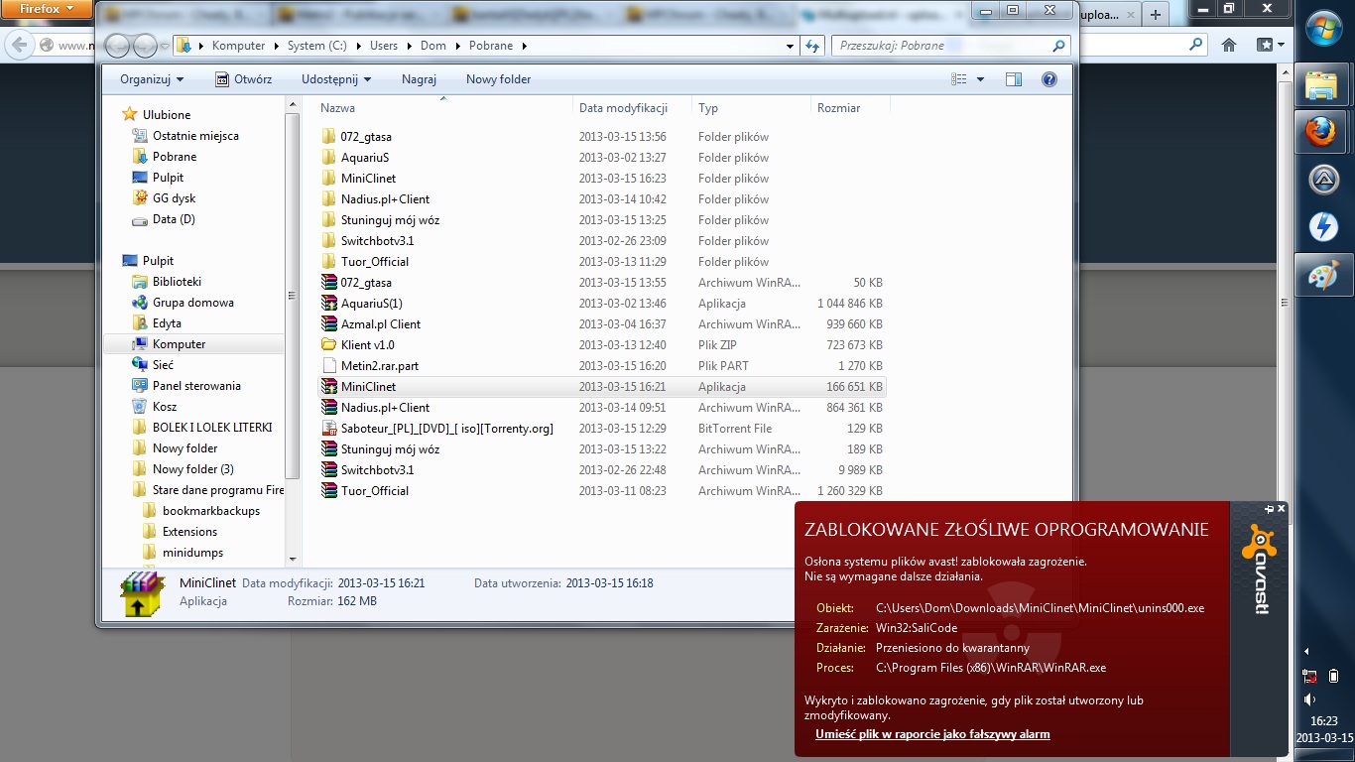Select the 072_gtasa folder icon
This screenshot has height=762, width=1355.
(329, 137)
